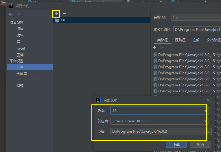Open the 版本 version dropdown
The image size is (221, 152).
(159, 111)
